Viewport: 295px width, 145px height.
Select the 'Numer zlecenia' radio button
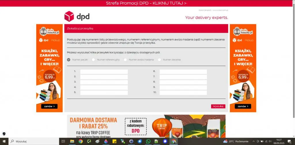tap(160, 60)
